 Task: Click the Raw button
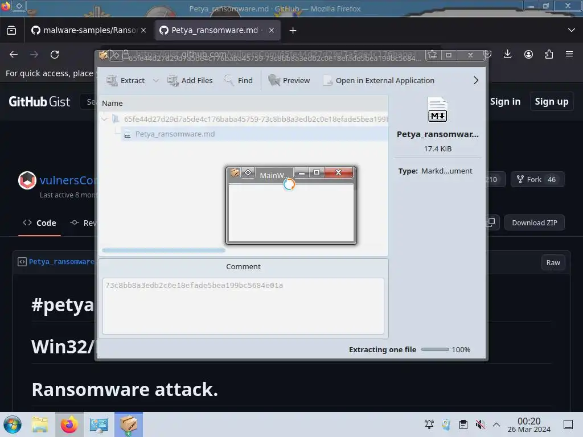pyautogui.click(x=553, y=262)
